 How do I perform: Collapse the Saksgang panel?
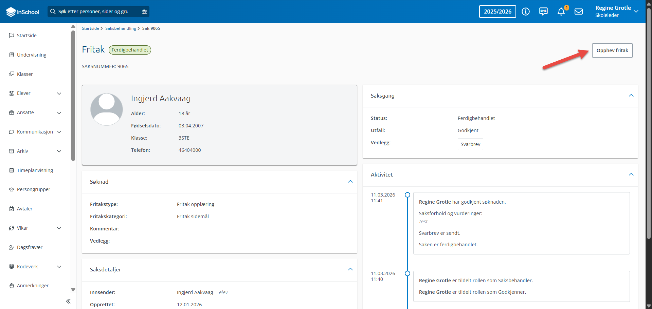631,96
